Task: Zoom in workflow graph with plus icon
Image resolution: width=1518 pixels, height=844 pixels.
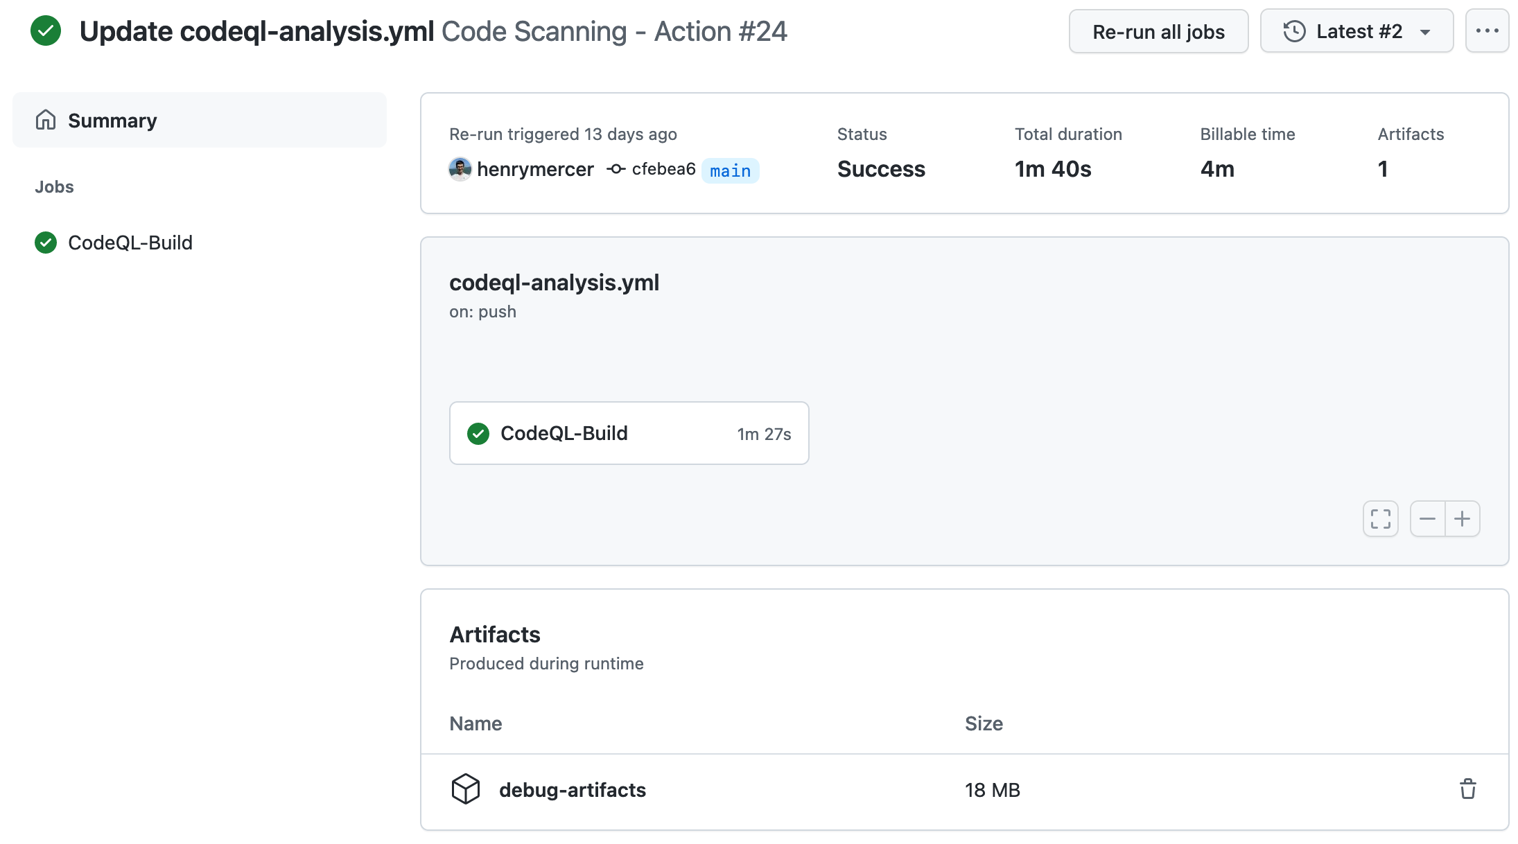Action: tap(1463, 519)
